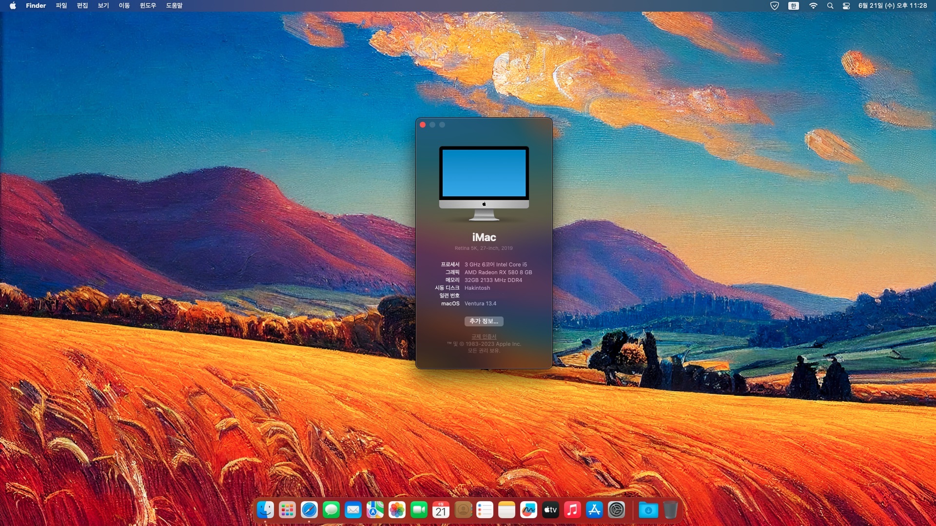This screenshot has height=526, width=936.
Task: Launch Safari from the Dock
Action: 309,510
